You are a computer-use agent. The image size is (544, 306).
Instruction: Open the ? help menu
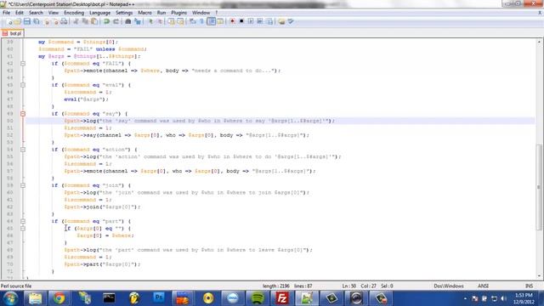click(217, 13)
